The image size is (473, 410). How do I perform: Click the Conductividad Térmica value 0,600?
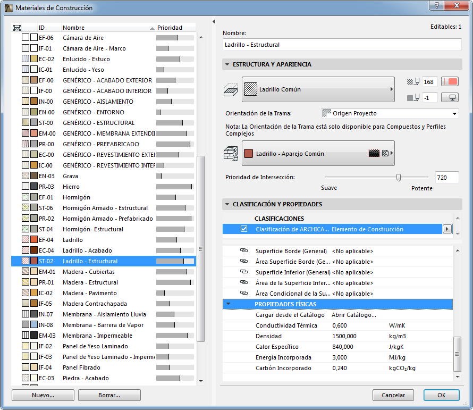pos(340,325)
